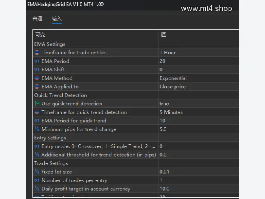Select the Timeframe for quick trend detection label

[84, 112]
